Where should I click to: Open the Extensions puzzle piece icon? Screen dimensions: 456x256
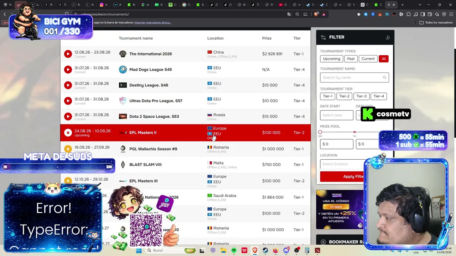(409, 14)
